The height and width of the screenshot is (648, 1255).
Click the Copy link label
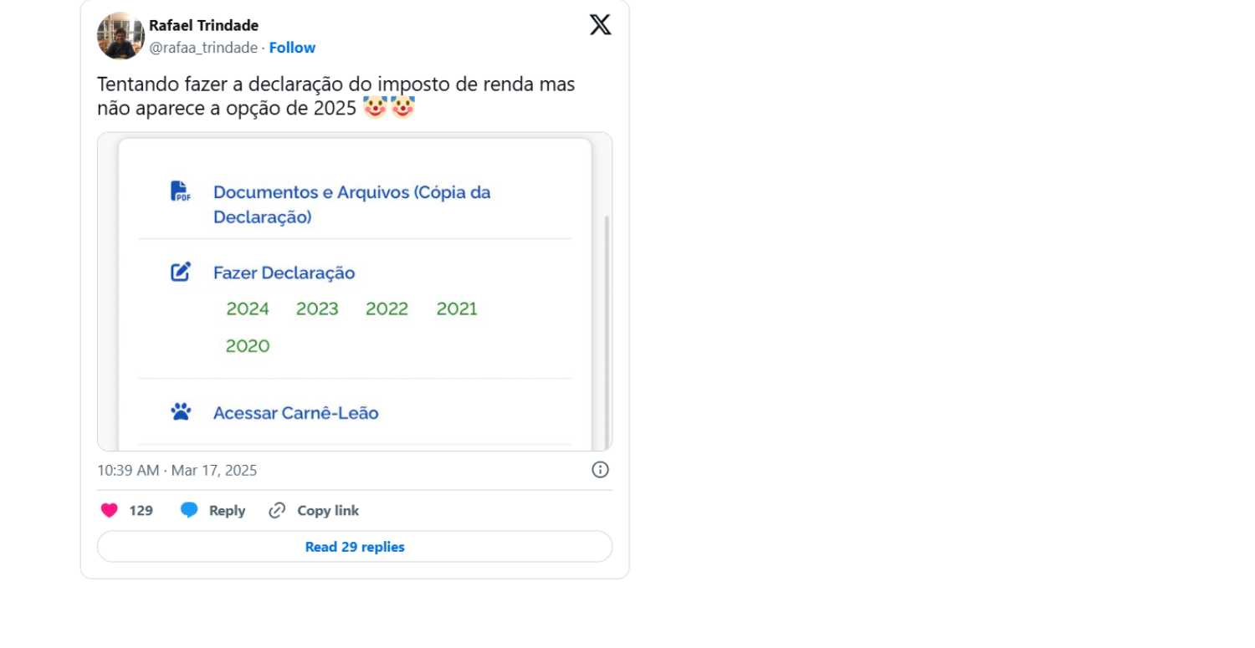pyautogui.click(x=328, y=510)
